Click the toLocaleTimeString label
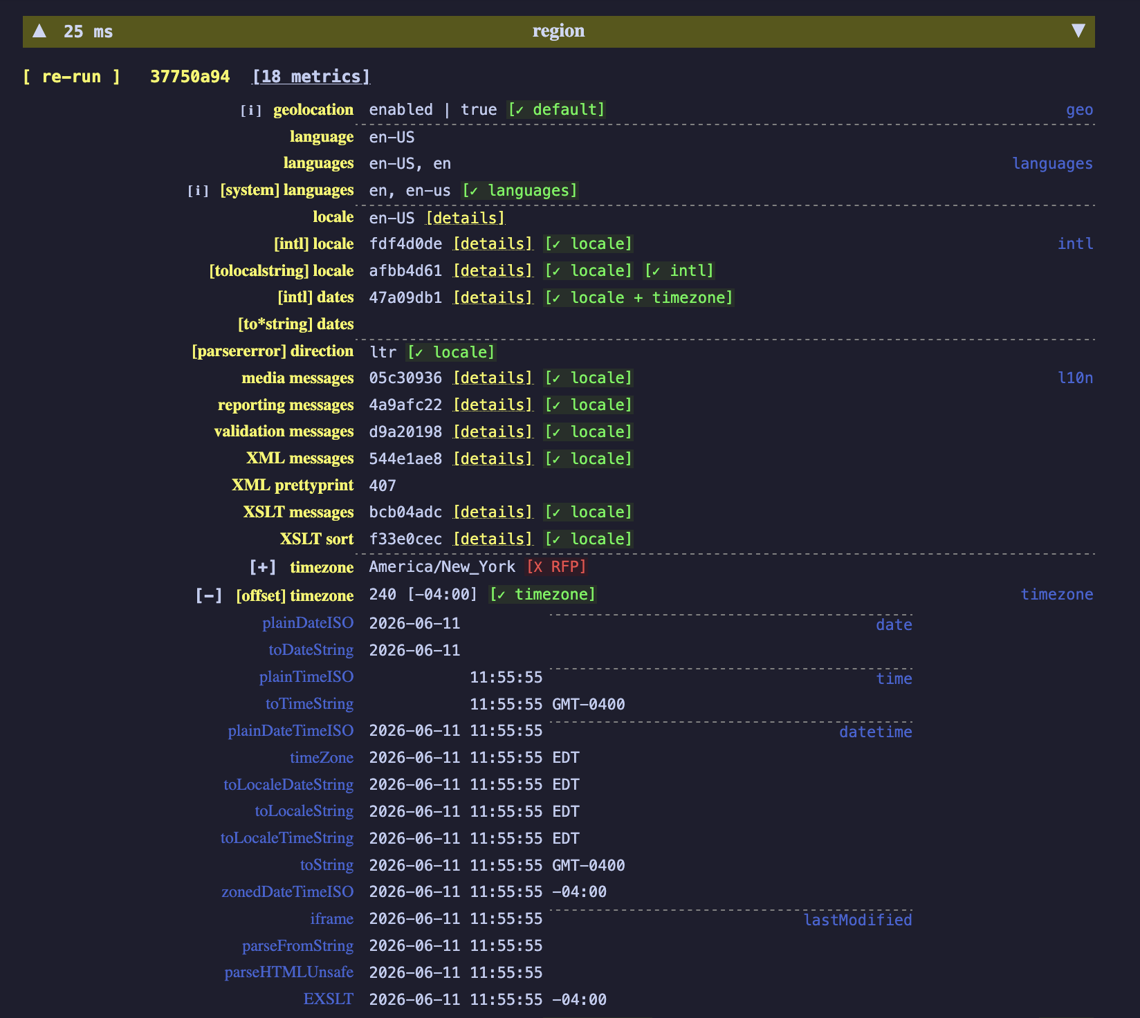 click(287, 838)
